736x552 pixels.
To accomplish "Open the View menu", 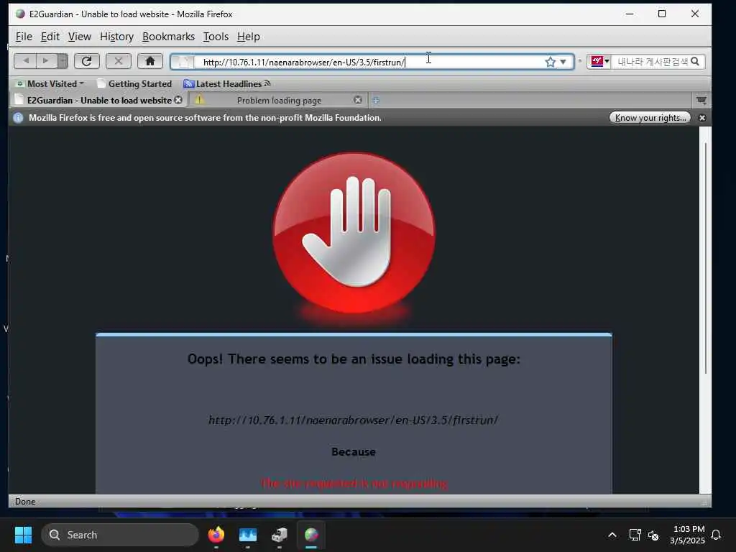I will click(79, 37).
